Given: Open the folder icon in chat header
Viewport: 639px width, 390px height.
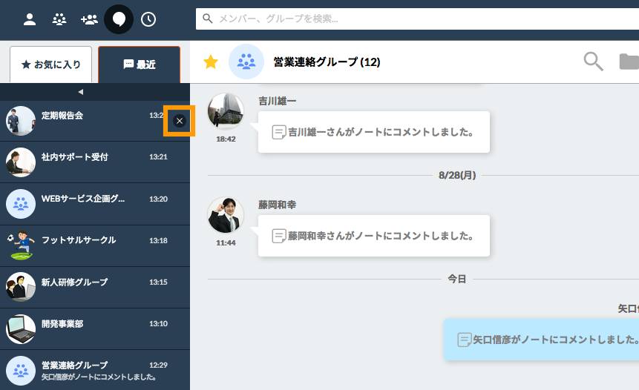Looking at the screenshot, I should point(629,62).
